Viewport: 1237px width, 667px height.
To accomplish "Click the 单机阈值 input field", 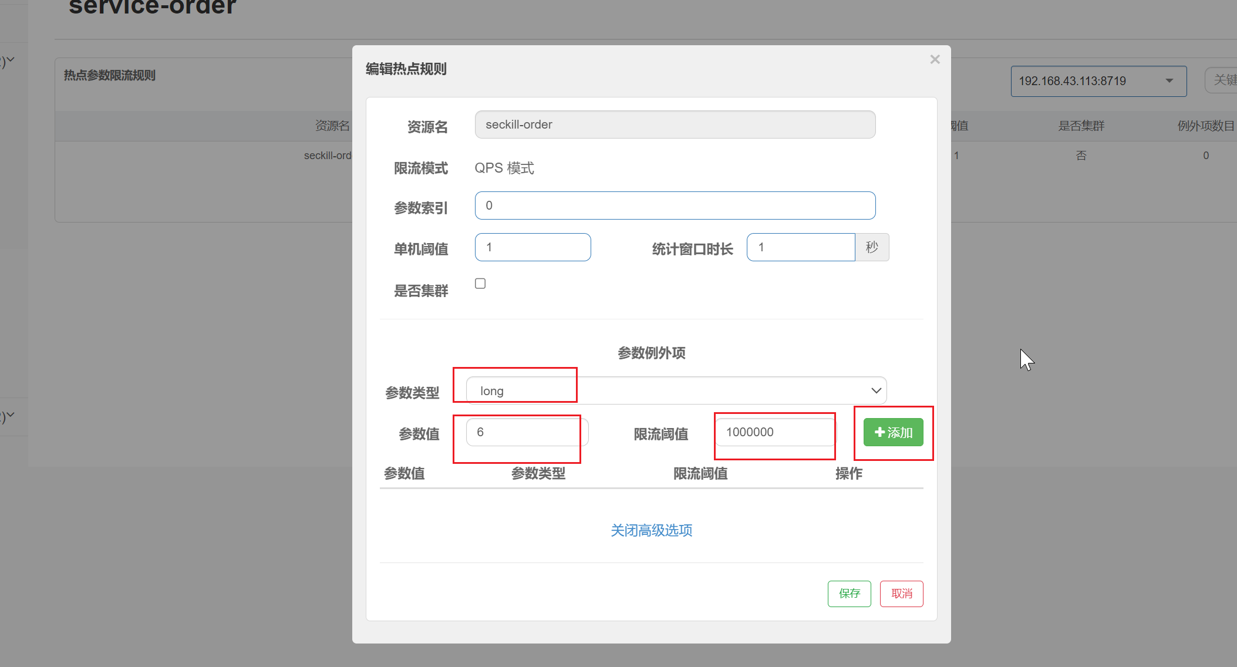I will coord(532,247).
